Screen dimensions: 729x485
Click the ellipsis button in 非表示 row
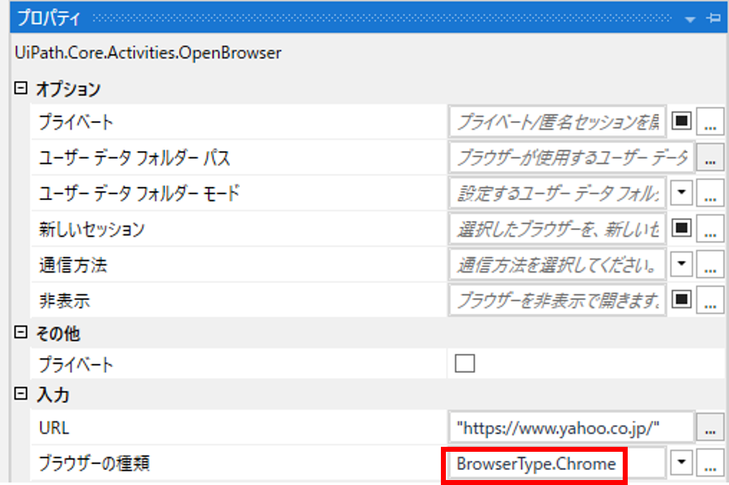(710, 300)
